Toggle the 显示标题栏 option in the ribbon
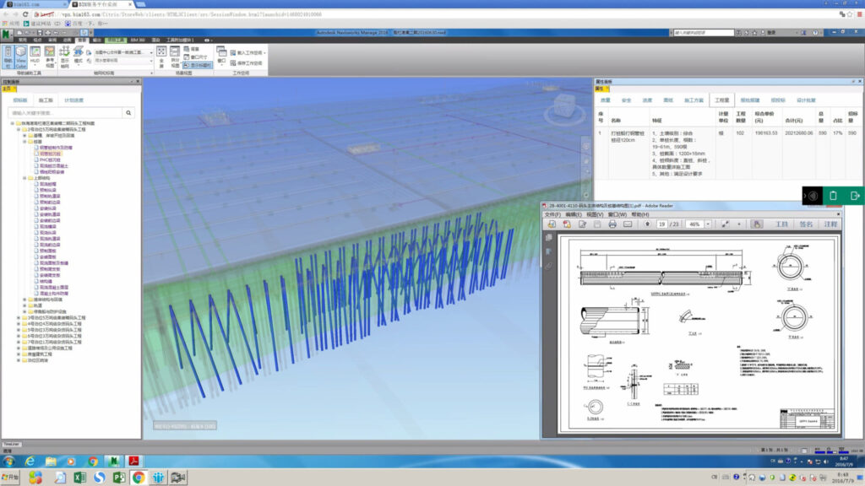The width and height of the screenshot is (865, 486). pyautogui.click(x=199, y=65)
